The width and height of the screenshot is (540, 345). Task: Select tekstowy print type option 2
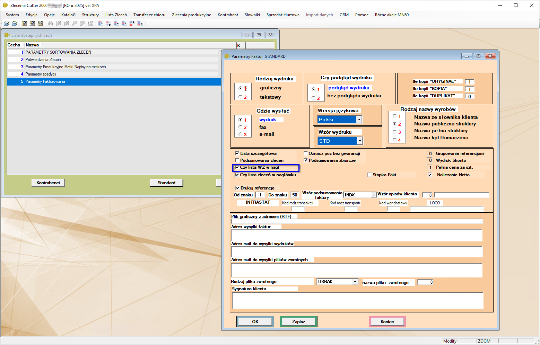pyautogui.click(x=240, y=97)
